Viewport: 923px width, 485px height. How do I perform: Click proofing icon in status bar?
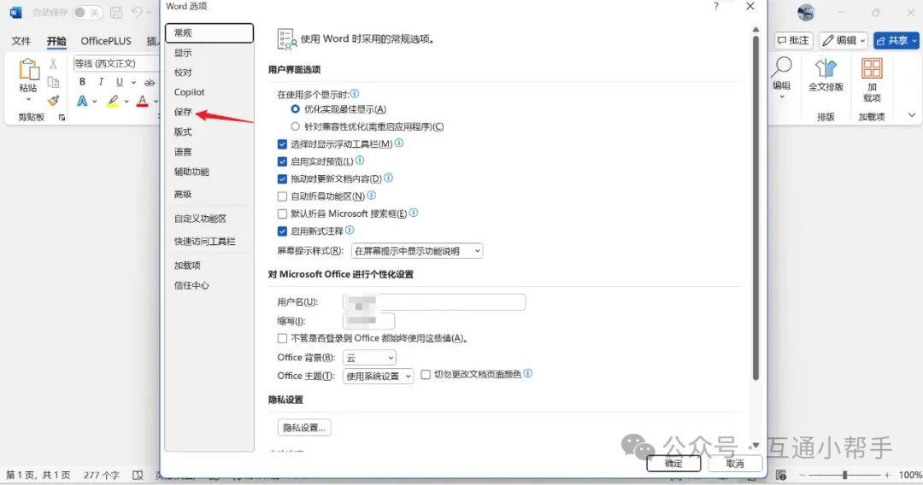point(138,475)
